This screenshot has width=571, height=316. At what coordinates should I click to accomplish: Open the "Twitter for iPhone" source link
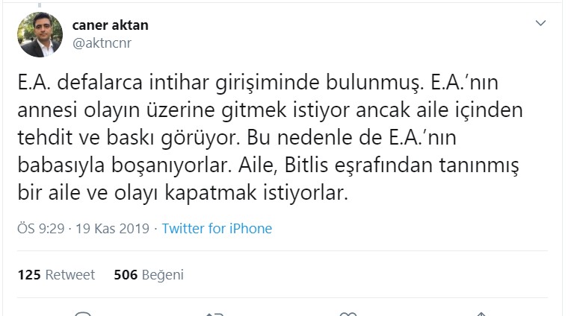click(217, 229)
